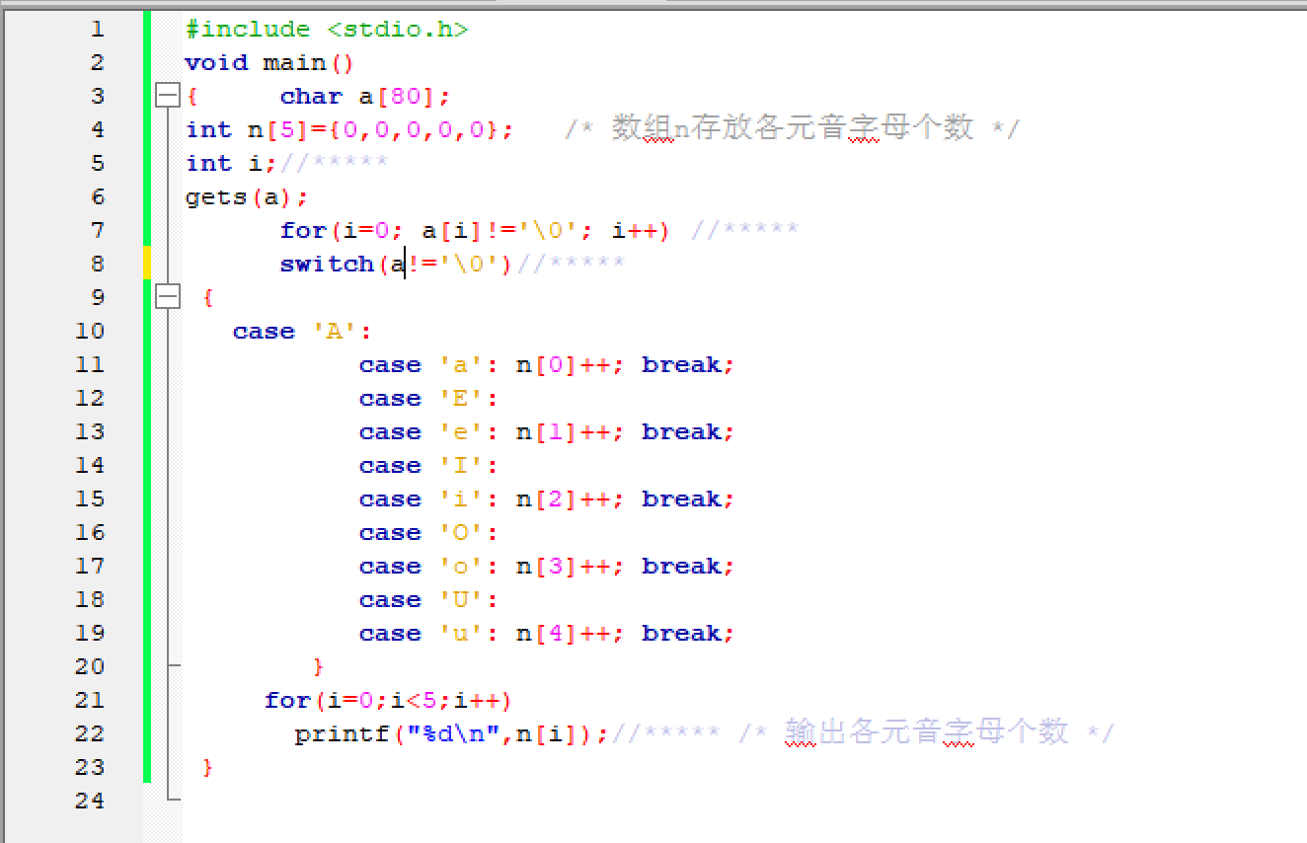Click line number 12 in the margin
This screenshot has width=1307, height=843.
(x=90, y=398)
